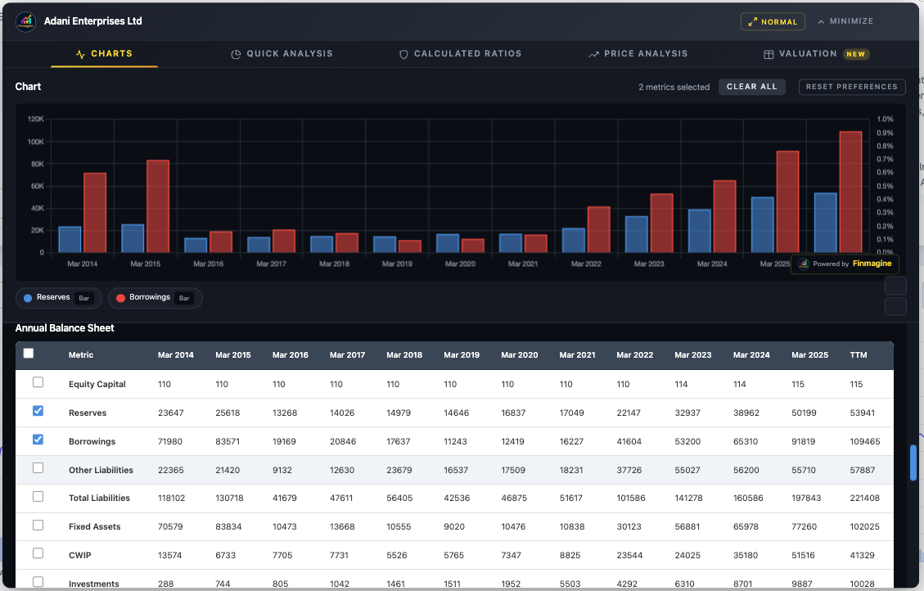Image resolution: width=924 pixels, height=591 pixels.
Task: Click the pie icon on Quick Analysis tab
Action: click(236, 54)
